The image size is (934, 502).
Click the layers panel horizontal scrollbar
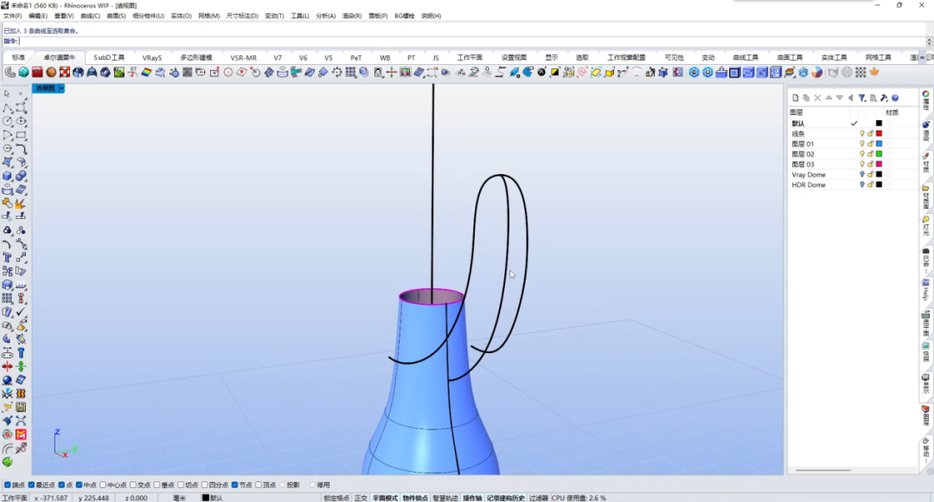pyautogui.click(x=823, y=470)
